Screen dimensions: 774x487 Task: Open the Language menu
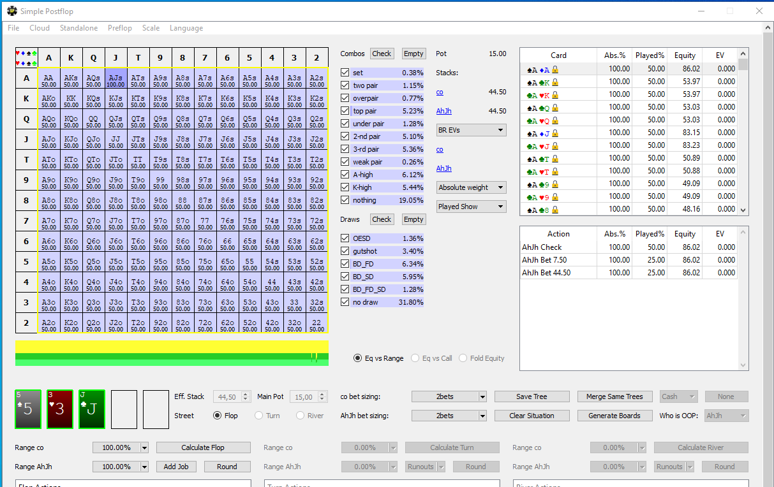[186, 28]
